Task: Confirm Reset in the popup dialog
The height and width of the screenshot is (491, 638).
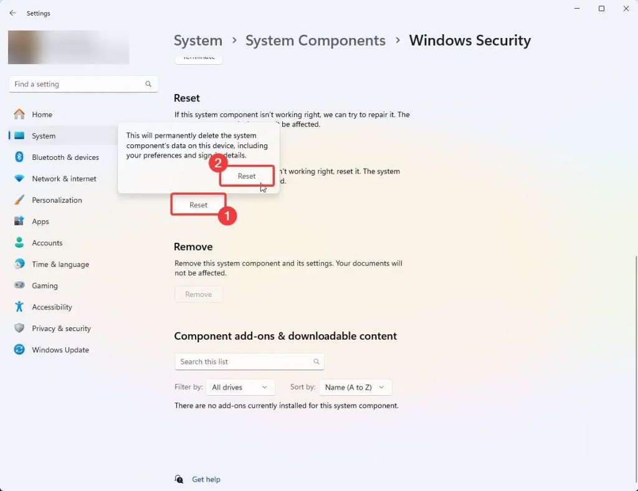Action: pos(247,176)
